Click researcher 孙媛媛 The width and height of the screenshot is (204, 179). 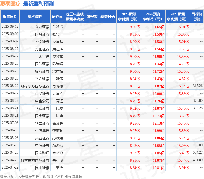point(58,138)
